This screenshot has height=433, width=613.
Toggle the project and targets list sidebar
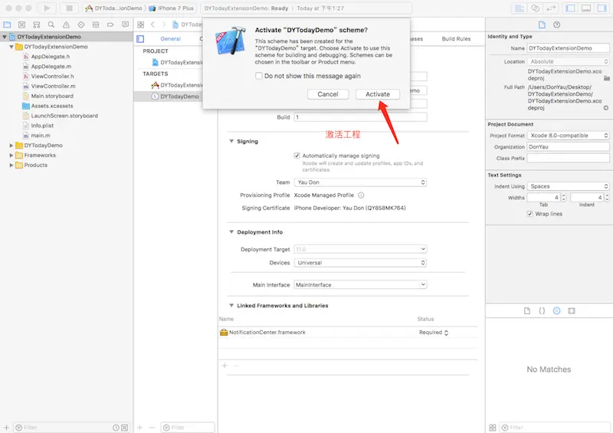coord(140,39)
